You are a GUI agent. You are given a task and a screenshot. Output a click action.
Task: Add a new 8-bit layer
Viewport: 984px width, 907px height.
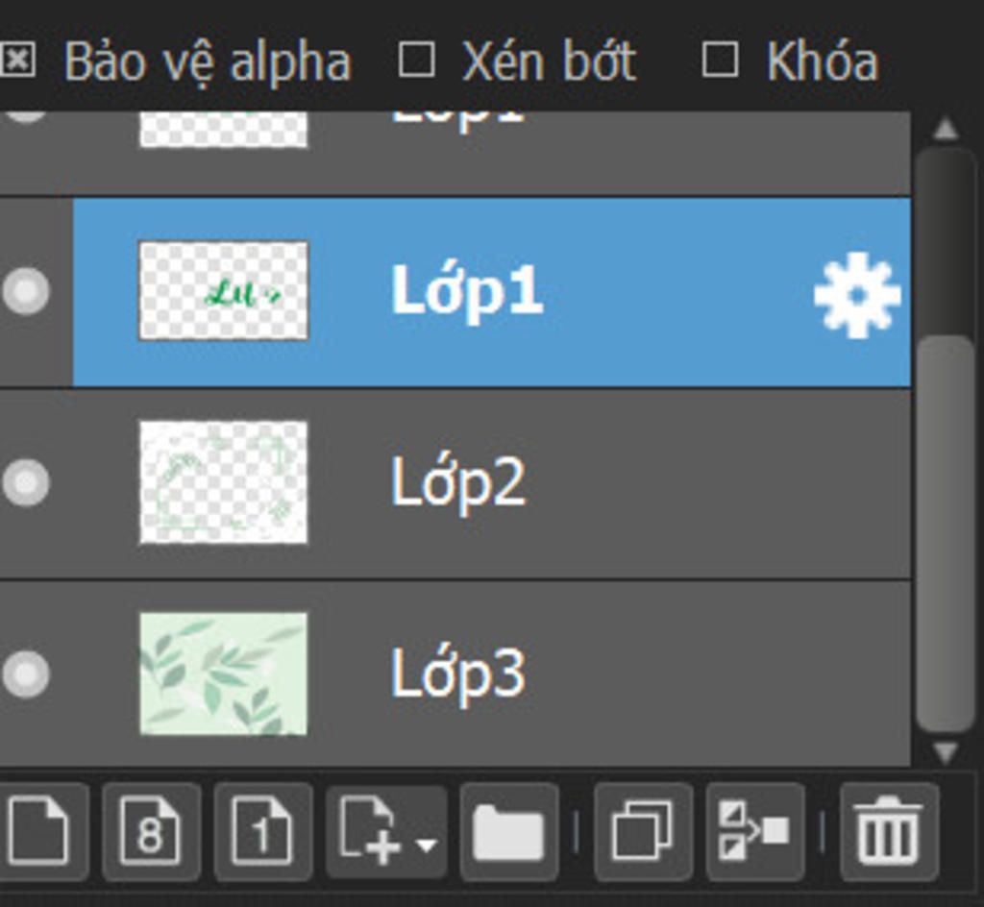[x=151, y=832]
